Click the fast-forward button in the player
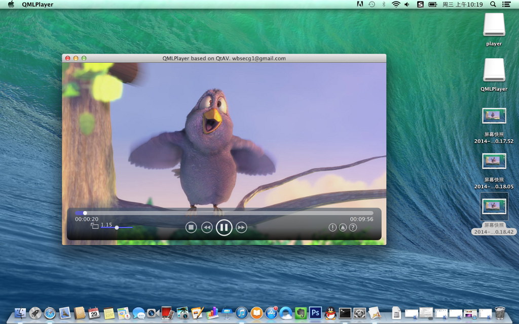This screenshot has height=324, width=519. [x=241, y=227]
